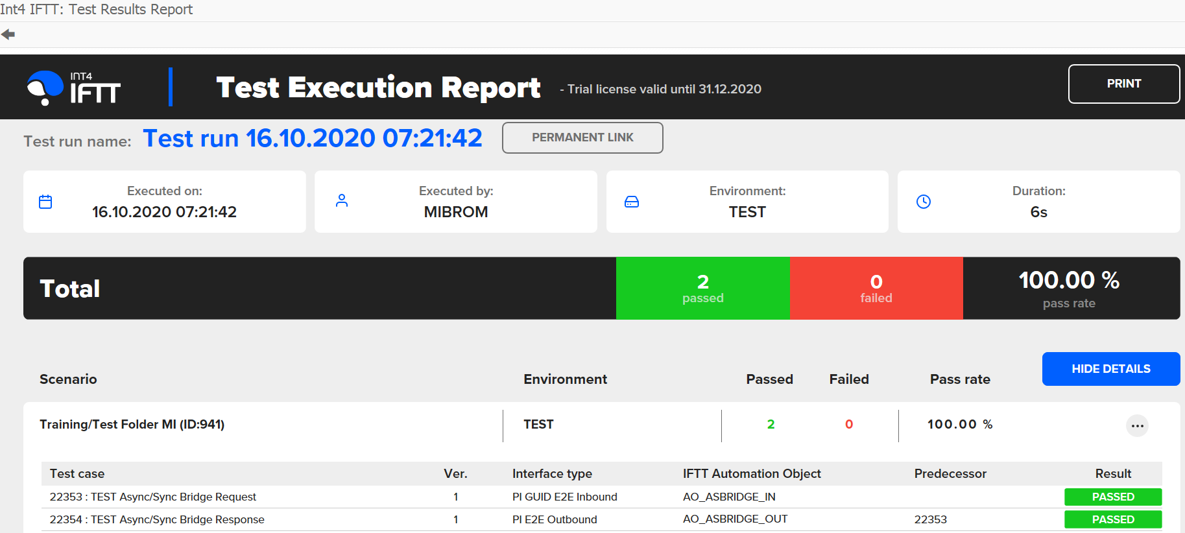
Task: Collapse details with HIDE DETAILS button
Action: (1110, 369)
